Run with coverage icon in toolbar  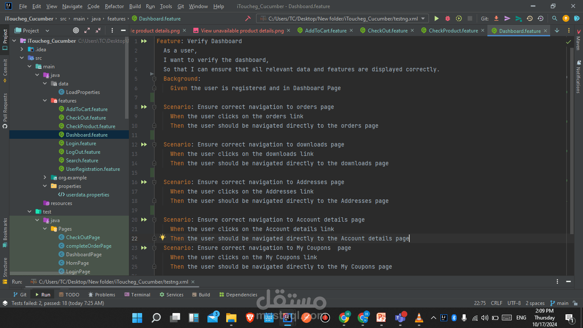pos(459,19)
